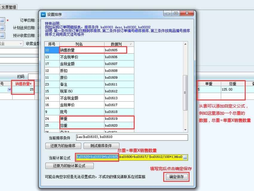Viewport: 254px width, 191px height.
Task: Maximize the 设置排序 dialog window
Action: pyautogui.click(x=175, y=13)
